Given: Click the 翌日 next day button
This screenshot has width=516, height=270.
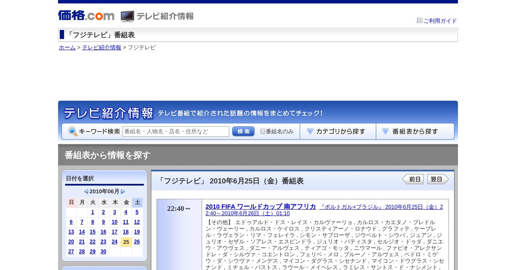Looking at the screenshot, I should coord(438,179).
